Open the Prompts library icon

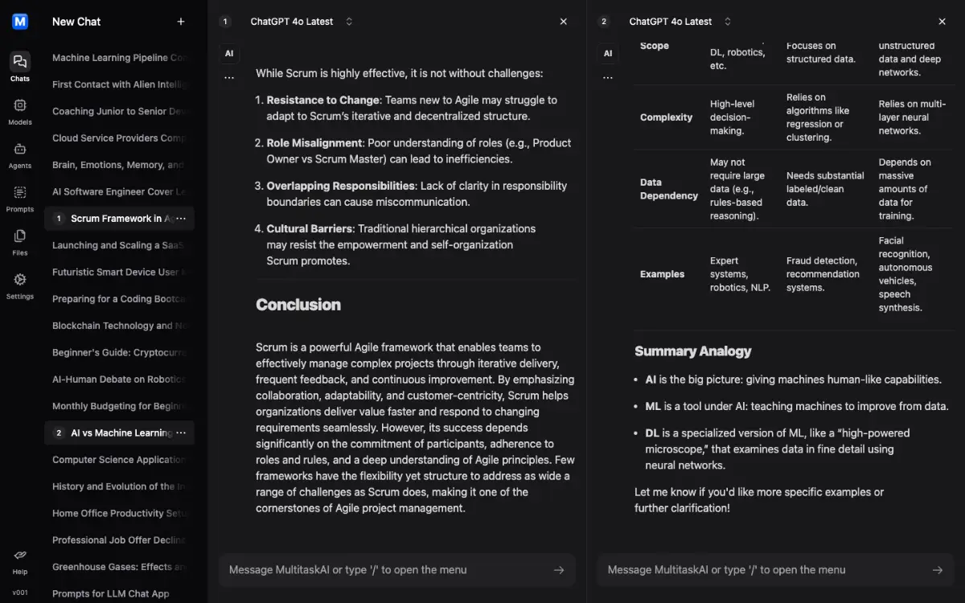pos(20,198)
